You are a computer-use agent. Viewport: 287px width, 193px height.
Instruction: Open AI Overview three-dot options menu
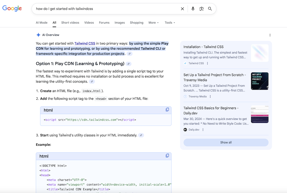point(270,35)
